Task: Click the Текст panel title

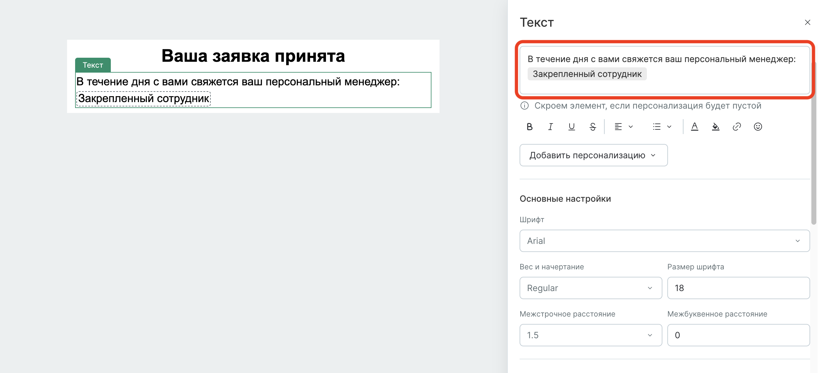Action: click(x=537, y=22)
